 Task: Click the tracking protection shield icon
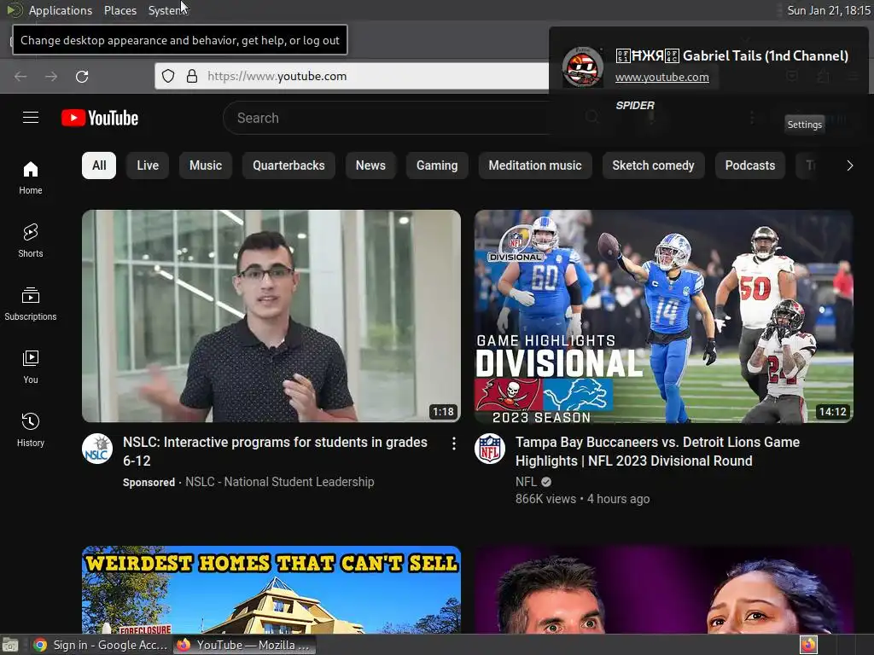168,76
